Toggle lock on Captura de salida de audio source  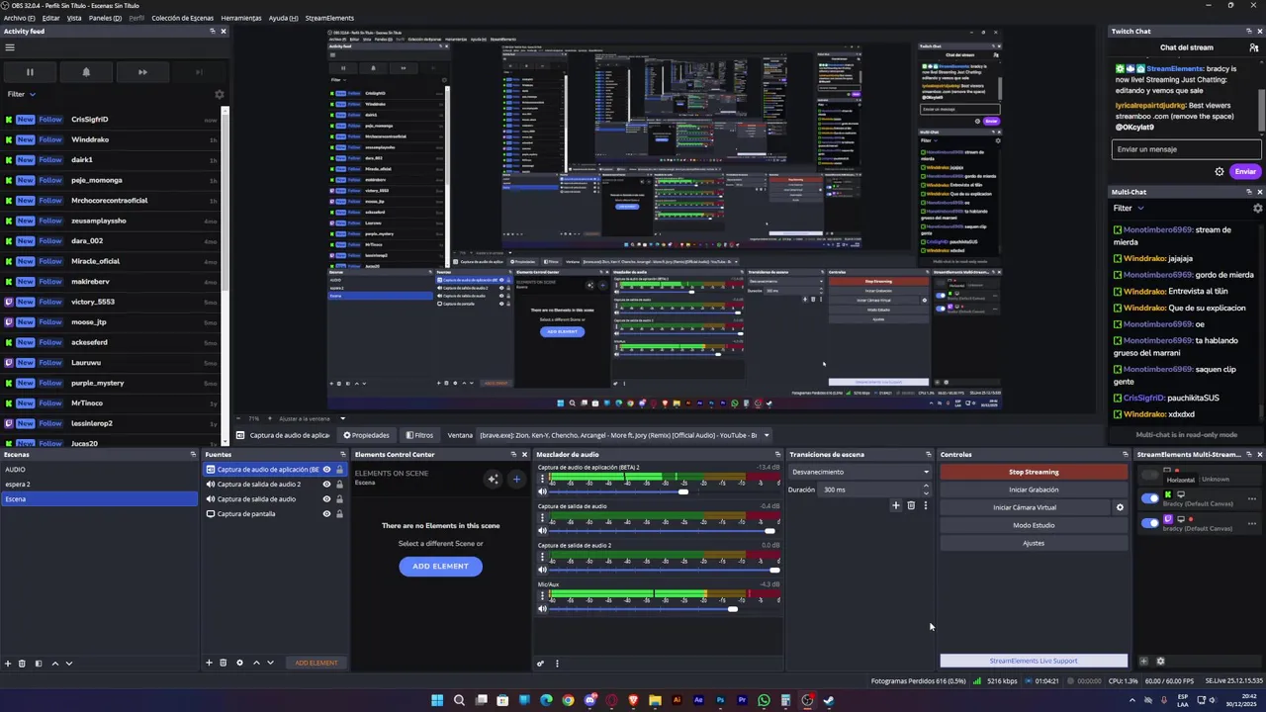pos(339,499)
